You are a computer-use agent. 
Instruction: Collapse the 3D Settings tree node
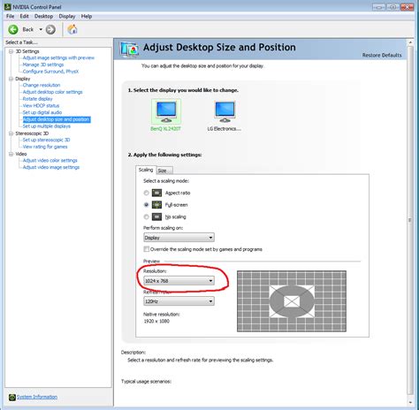coord(11,51)
